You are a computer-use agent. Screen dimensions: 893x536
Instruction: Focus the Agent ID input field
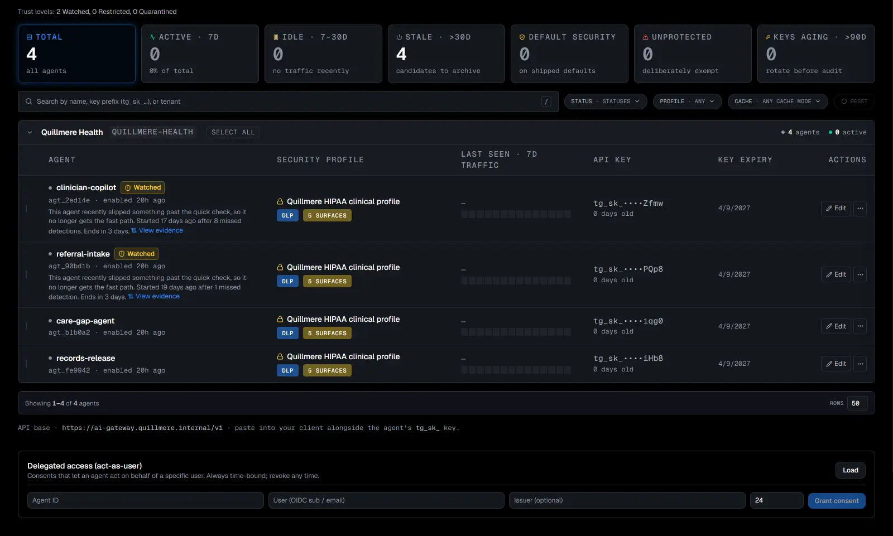pyautogui.click(x=145, y=500)
